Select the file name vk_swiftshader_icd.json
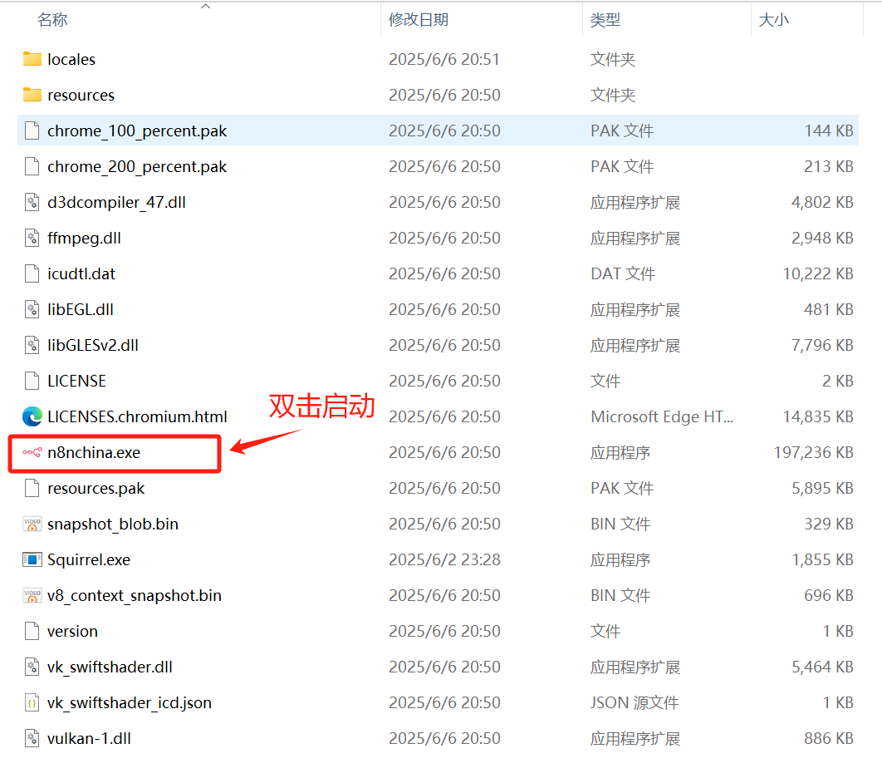 click(x=130, y=702)
